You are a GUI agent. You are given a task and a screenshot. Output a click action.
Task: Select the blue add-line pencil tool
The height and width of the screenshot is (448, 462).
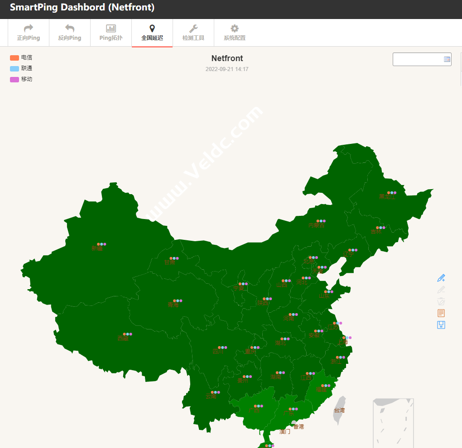pos(441,277)
